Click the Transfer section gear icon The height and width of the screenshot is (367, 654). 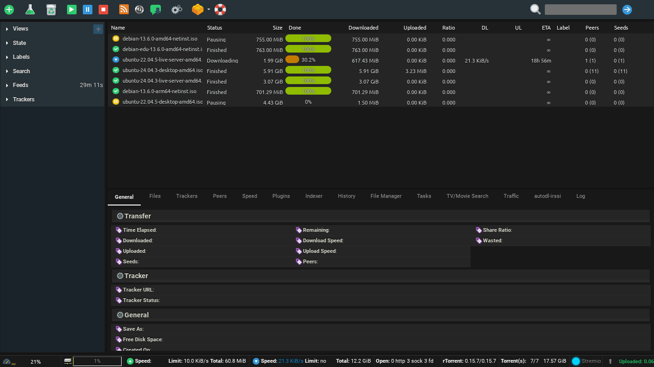(120, 216)
